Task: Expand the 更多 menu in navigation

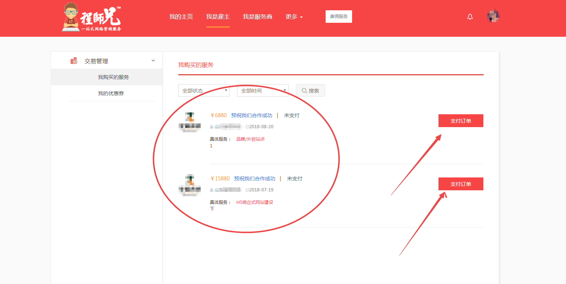Action: coord(294,17)
